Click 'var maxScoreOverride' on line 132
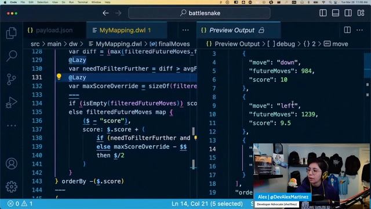371x209 pixels. click(103, 86)
